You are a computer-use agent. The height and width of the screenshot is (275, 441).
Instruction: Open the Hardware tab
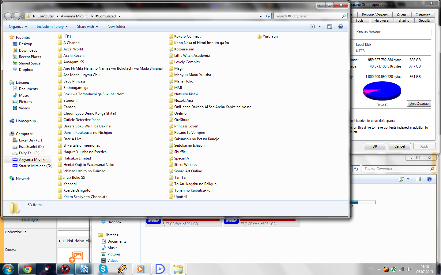(x=381, y=20)
